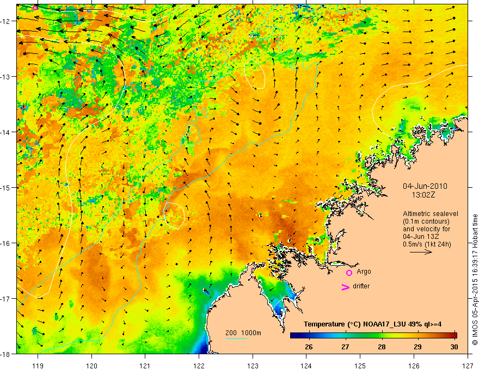Click the magenta Argo legend circle

point(349,273)
